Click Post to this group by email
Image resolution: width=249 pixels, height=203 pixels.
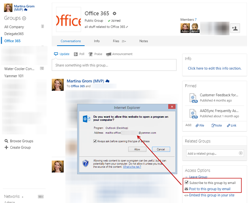click(x=210, y=189)
